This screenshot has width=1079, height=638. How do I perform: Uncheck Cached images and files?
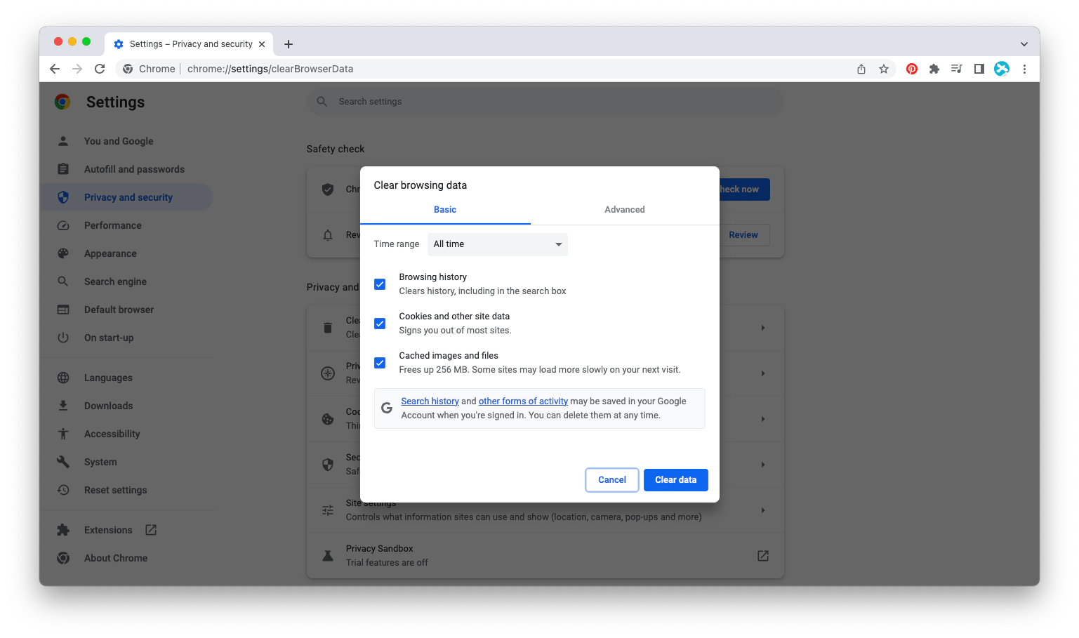point(380,363)
